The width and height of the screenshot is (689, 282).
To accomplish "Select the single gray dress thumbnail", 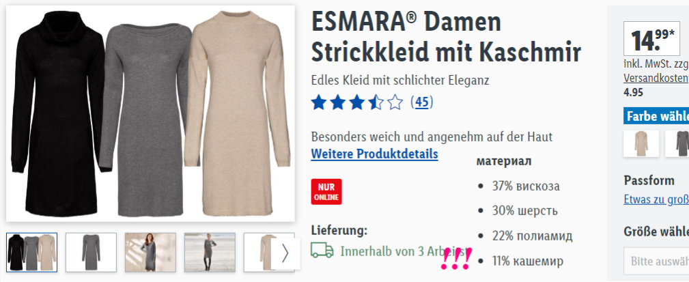I will point(91,253).
